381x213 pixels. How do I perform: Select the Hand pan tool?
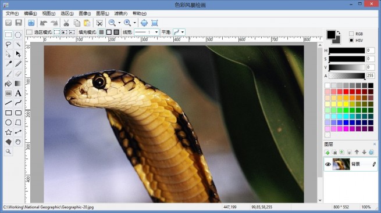18,142
